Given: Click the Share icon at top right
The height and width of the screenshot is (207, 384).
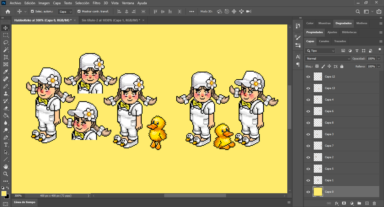Looking at the screenshot, I should coord(380,12).
